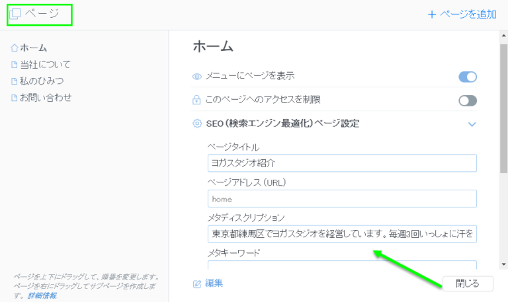The height and width of the screenshot is (302, 508).
Task: Click the 閉じる button
Action: (x=468, y=283)
